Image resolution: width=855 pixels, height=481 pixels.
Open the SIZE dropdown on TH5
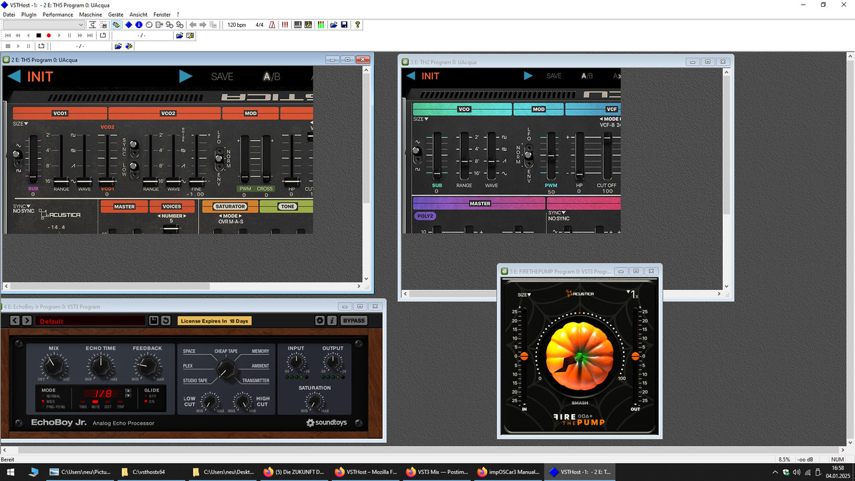click(19, 124)
